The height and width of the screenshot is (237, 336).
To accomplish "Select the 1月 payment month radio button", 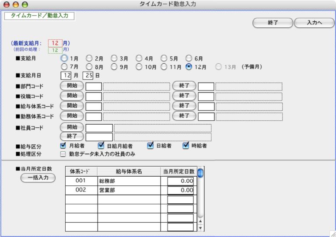I will (64, 58).
